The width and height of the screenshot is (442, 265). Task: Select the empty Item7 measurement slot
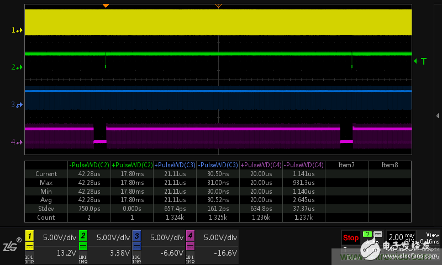pyautogui.click(x=346, y=165)
